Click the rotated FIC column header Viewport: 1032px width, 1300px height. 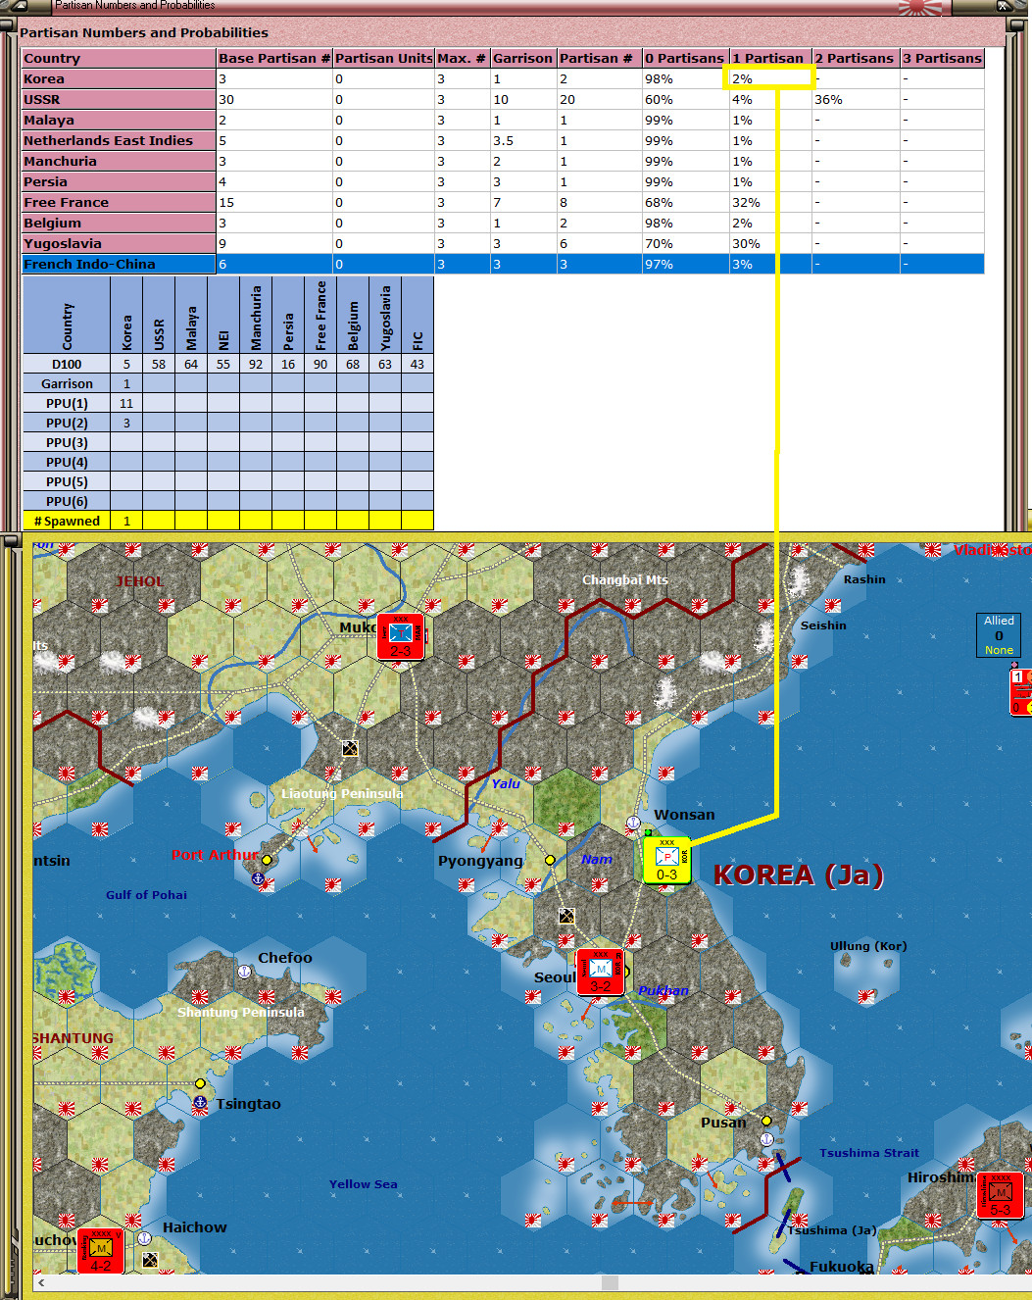418,315
